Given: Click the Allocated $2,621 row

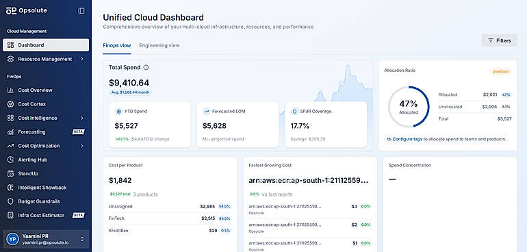Looking at the screenshot, I should pyautogui.click(x=475, y=95).
